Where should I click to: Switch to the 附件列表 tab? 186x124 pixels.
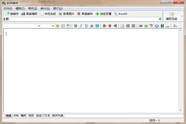point(58,115)
